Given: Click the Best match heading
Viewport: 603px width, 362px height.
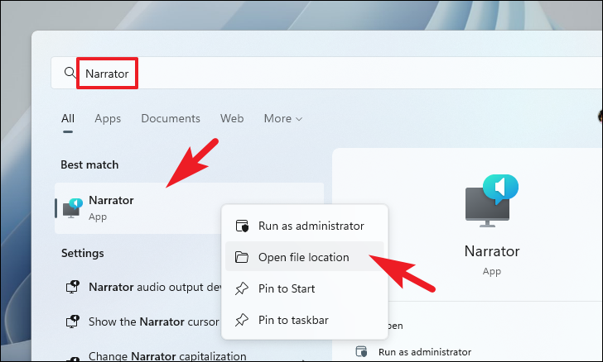Looking at the screenshot, I should pos(89,164).
